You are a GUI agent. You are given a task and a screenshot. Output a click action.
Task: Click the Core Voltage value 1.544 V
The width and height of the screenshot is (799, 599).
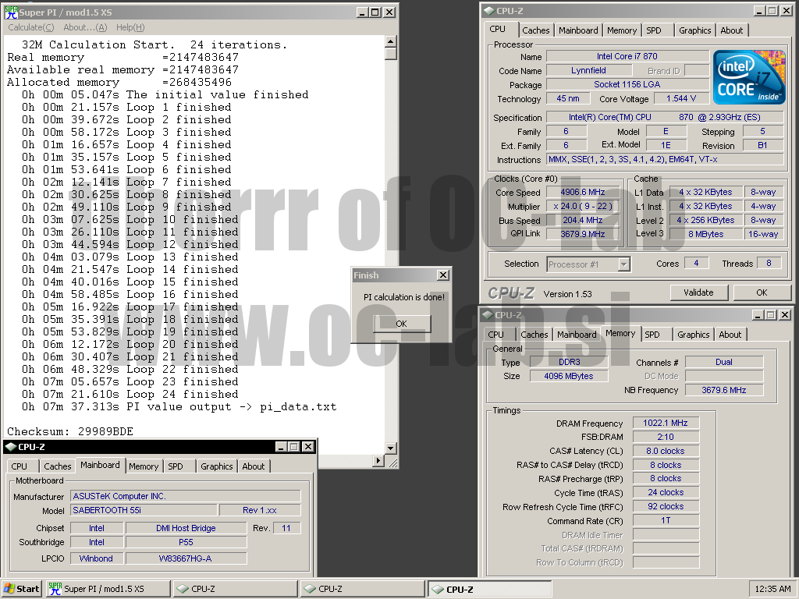click(680, 98)
